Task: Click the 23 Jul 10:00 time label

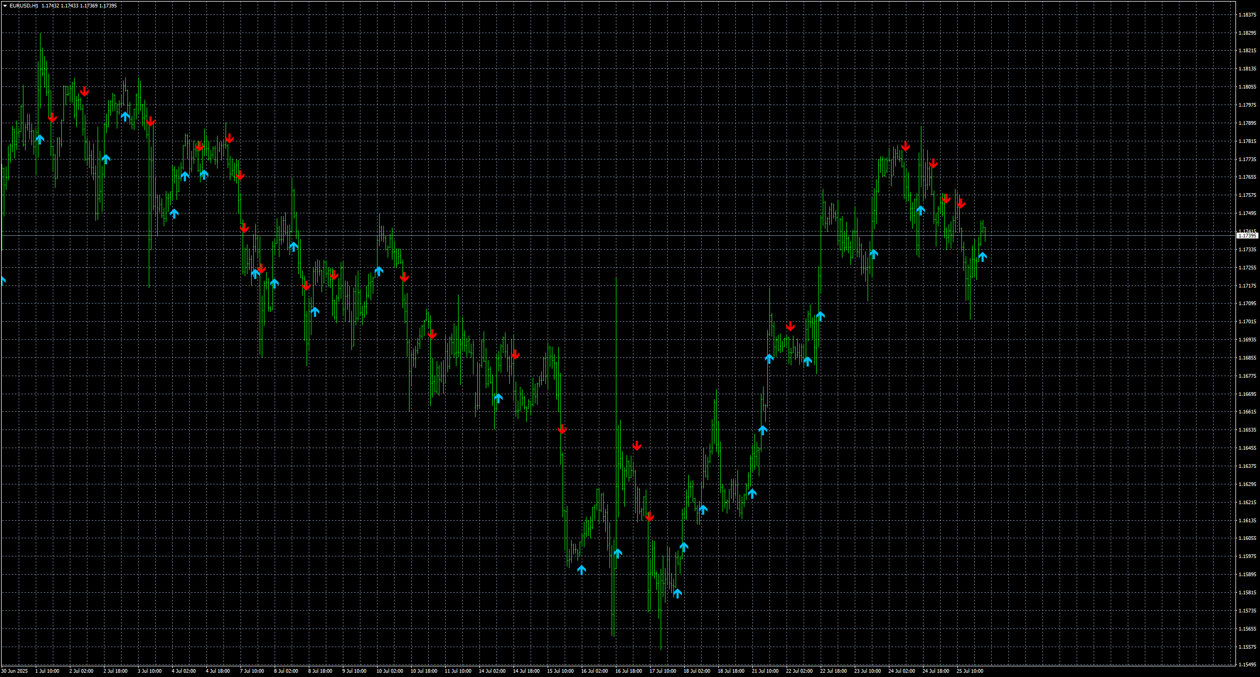Action: [868, 671]
